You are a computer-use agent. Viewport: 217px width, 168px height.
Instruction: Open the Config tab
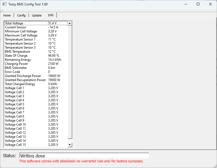point(21,15)
